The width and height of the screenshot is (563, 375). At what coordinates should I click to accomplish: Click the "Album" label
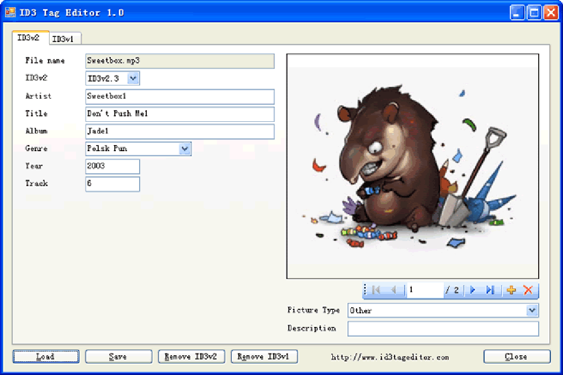[36, 131]
